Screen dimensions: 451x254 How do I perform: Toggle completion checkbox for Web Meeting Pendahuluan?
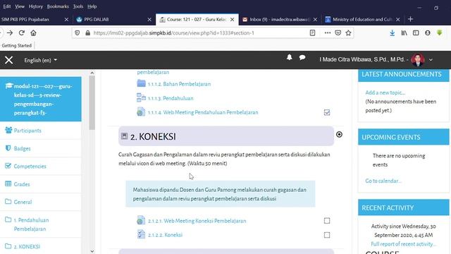tap(327, 112)
